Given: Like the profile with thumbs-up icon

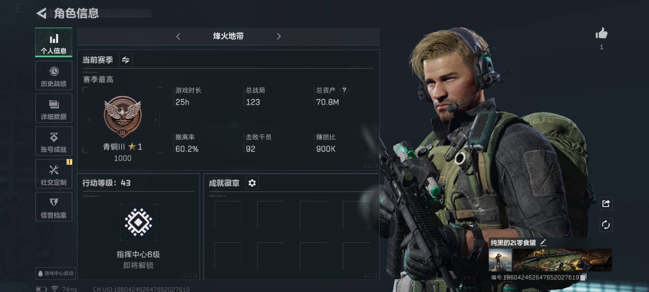Looking at the screenshot, I should coord(601,34).
